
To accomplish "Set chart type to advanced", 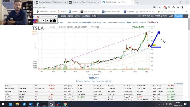I will (87, 23).
